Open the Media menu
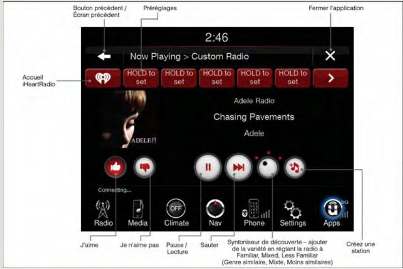The image size is (403, 269). point(138,213)
